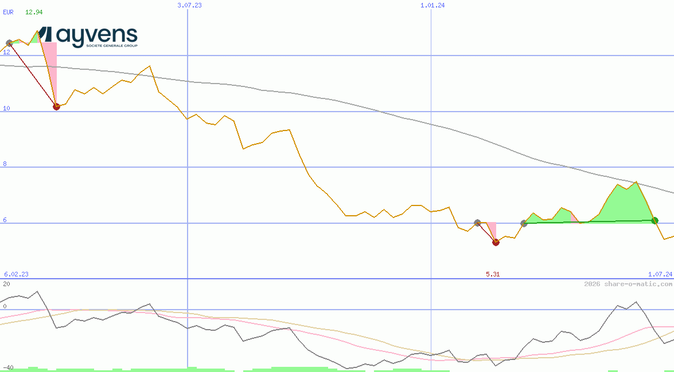Open the share-o-matic.com watermark link
Viewport: 674px width, 372px height.
point(628,284)
